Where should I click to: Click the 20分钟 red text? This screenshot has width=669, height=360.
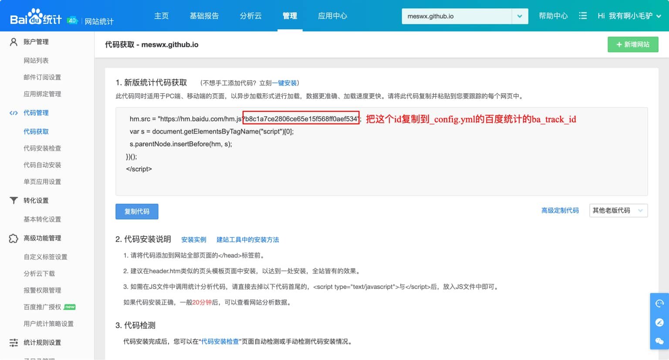click(202, 303)
